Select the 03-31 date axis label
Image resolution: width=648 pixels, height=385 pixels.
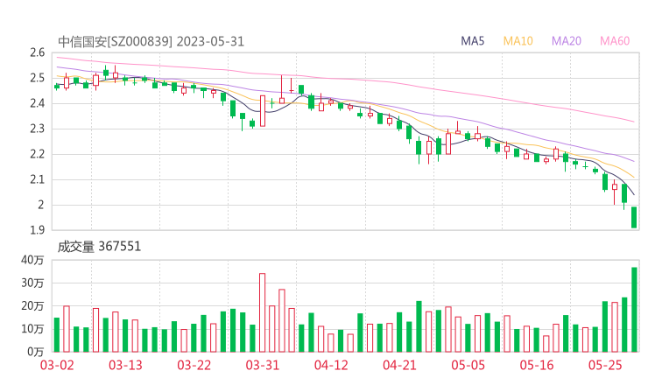pyautogui.click(x=263, y=365)
